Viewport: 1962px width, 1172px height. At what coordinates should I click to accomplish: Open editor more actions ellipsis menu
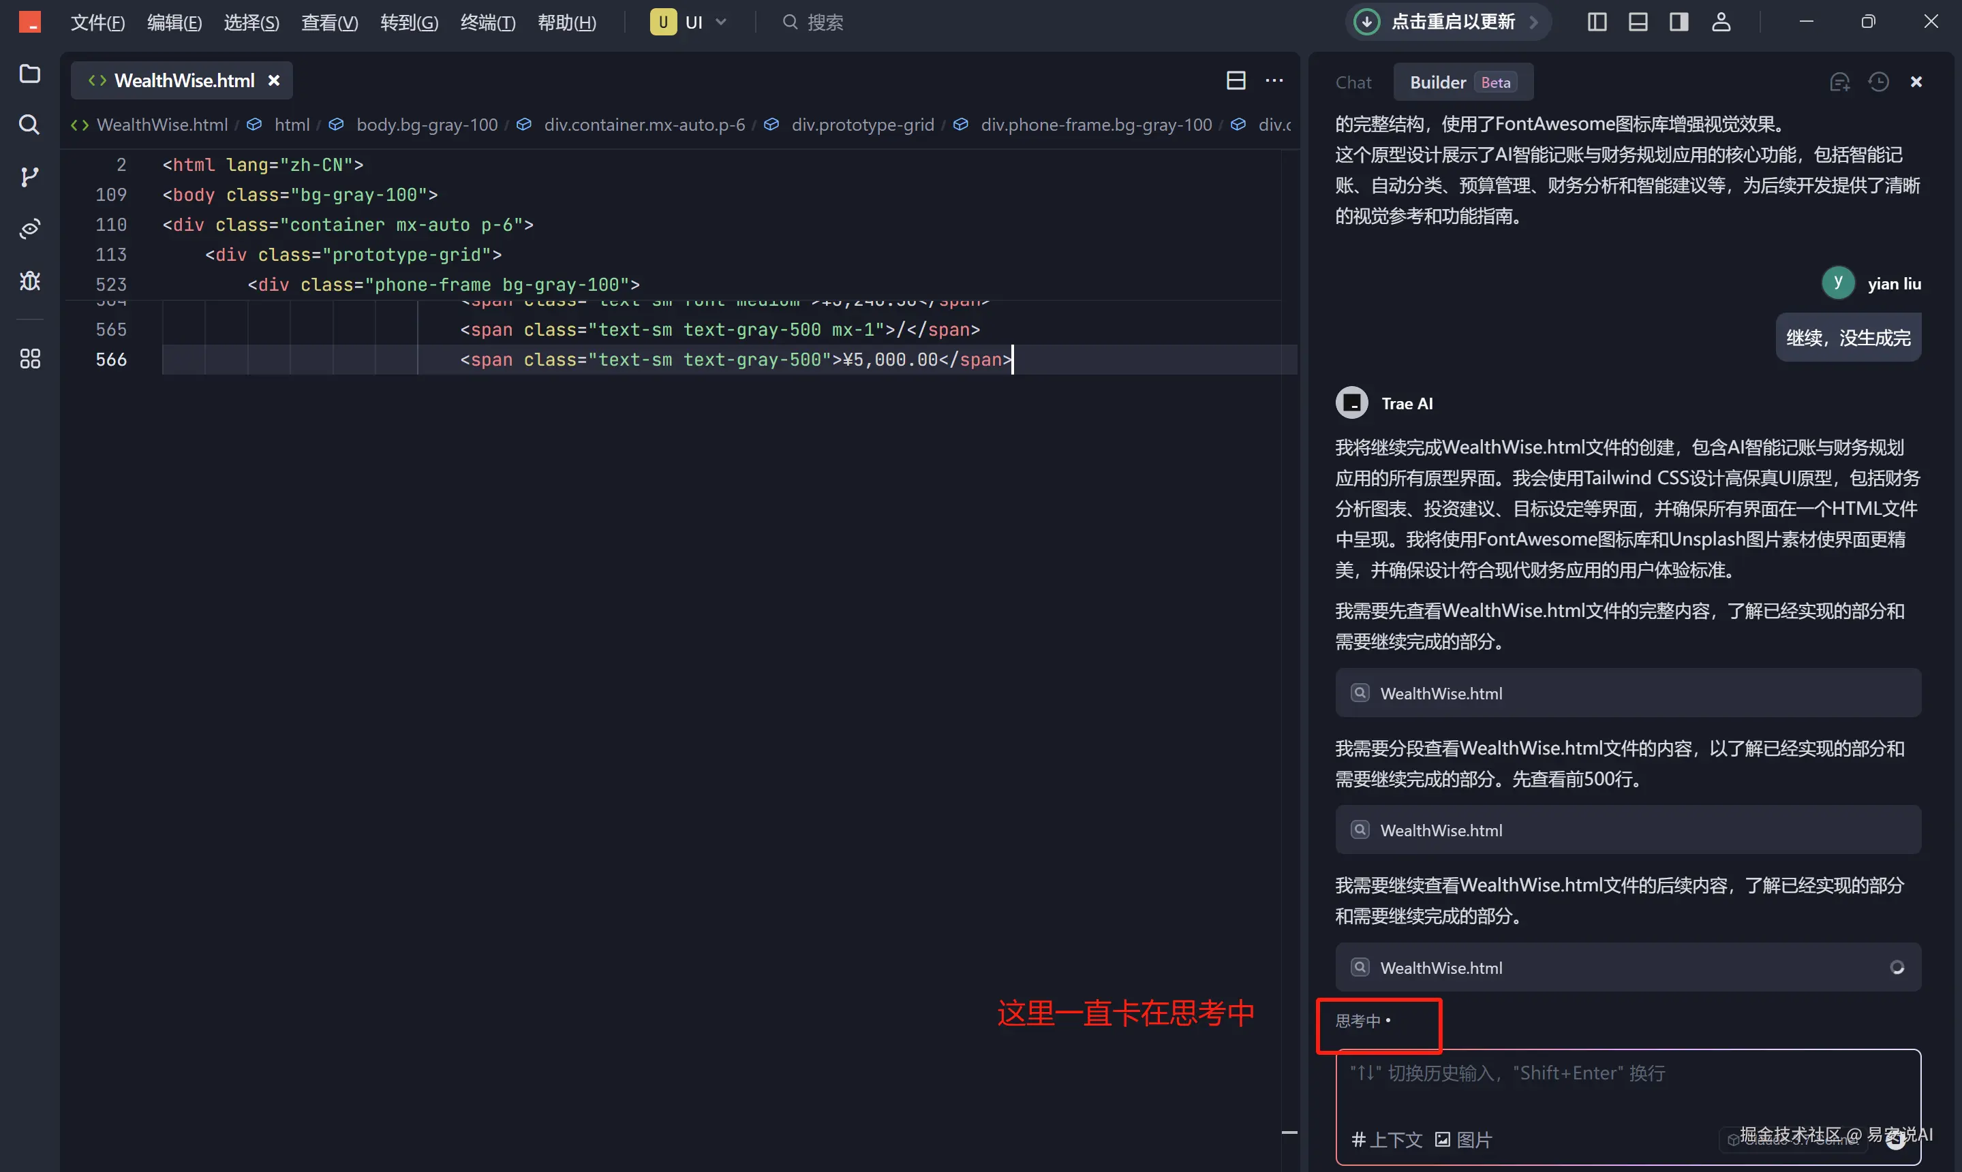pyautogui.click(x=1274, y=80)
